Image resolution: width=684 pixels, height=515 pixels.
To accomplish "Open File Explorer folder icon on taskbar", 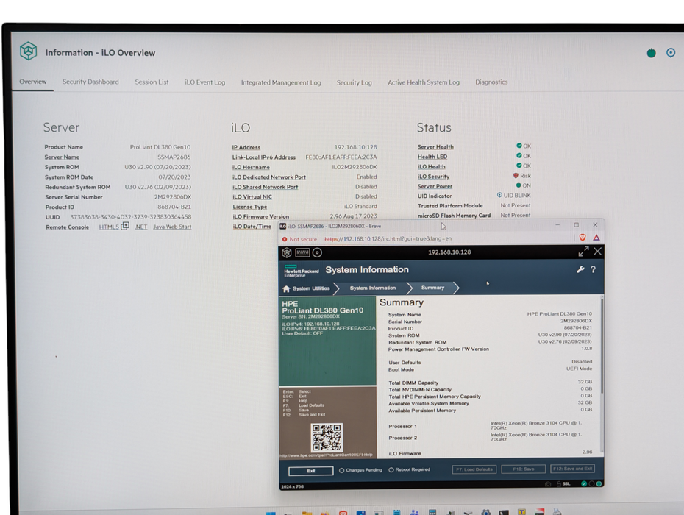I will pyautogui.click(x=307, y=514).
